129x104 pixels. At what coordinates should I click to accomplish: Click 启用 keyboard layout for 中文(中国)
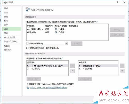(x=47, y=29)
